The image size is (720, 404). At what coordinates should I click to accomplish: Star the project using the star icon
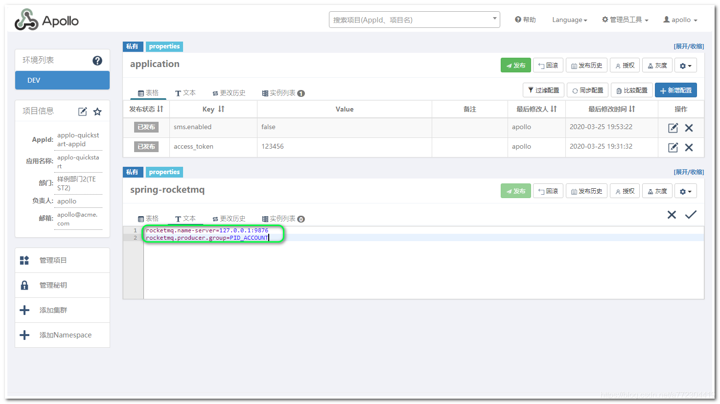97,111
